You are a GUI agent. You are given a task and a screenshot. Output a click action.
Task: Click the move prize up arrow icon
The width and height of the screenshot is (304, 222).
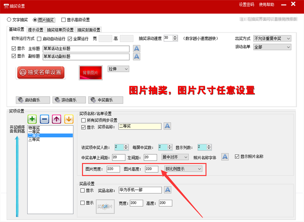[x=57, y=119]
